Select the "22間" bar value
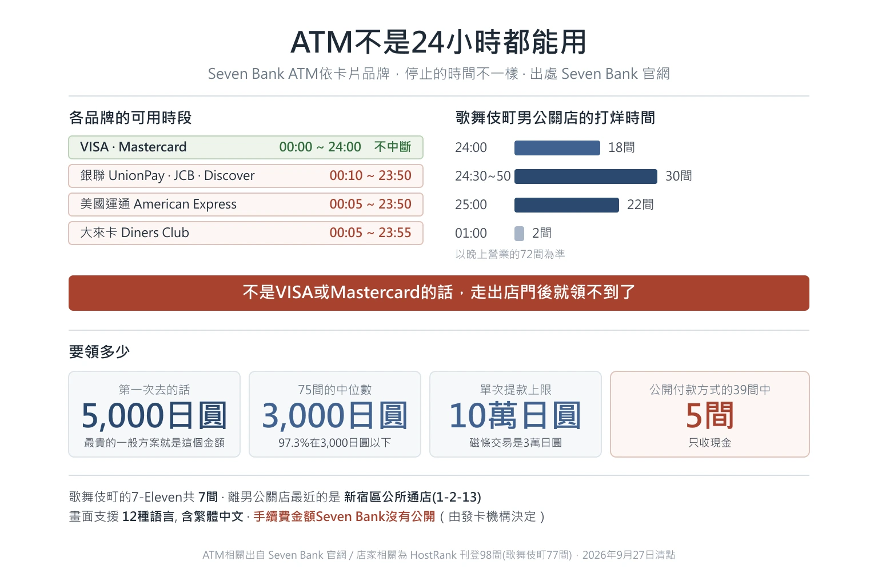 (640, 205)
